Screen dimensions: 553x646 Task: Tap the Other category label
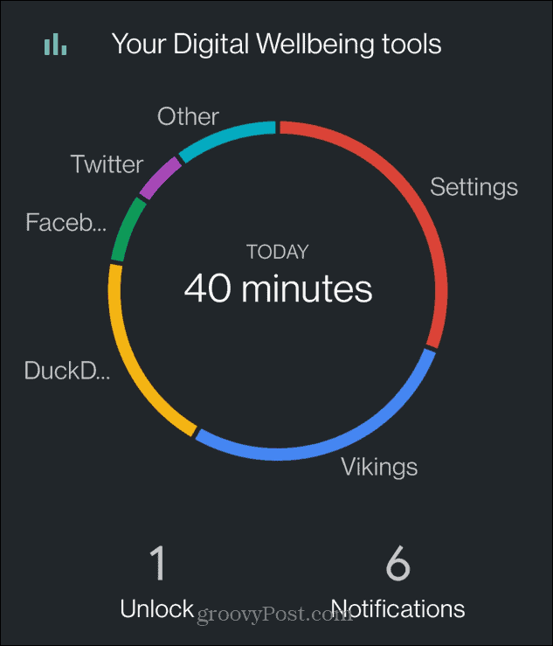188,116
